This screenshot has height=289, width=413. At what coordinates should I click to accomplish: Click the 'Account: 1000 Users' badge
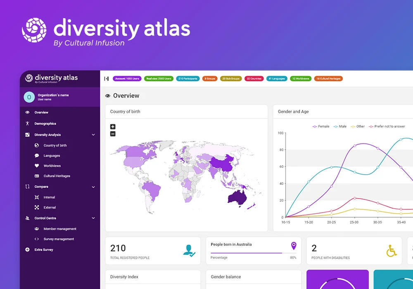(127, 79)
